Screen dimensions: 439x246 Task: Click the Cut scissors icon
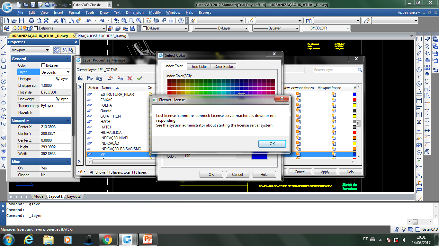coord(56,20)
